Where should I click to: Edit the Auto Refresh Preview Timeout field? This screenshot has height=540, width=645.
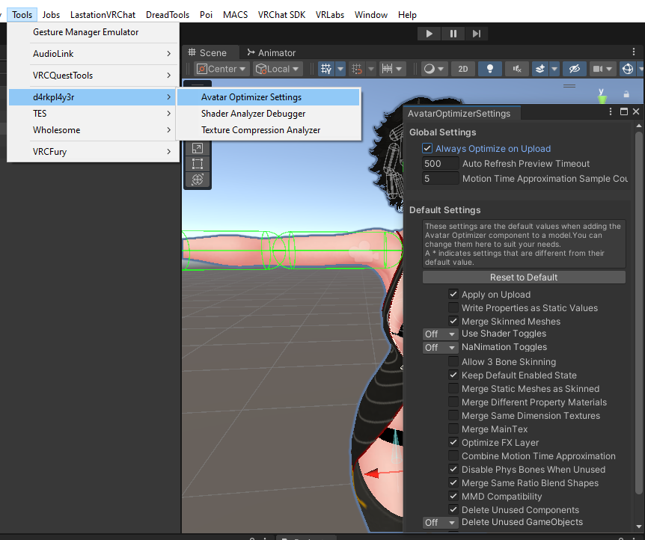[441, 164]
